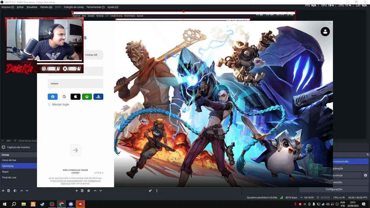
Task: Add a new scene with plus icon
Action: tap(3, 191)
